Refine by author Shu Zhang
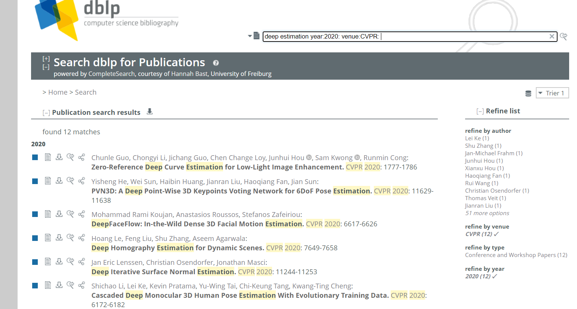577x309 pixels. click(483, 146)
